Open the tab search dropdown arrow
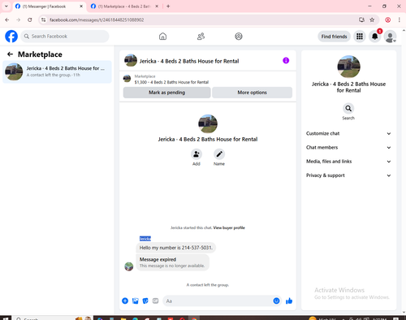The image size is (406, 320). [x=6, y=6]
